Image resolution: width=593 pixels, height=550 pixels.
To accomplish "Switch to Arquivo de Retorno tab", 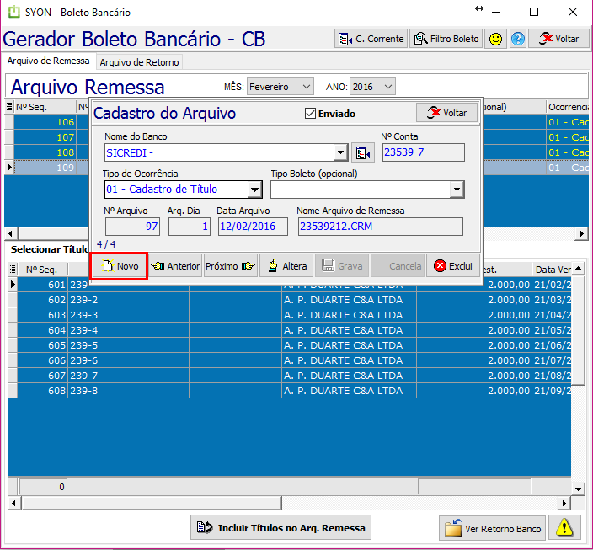I will 139,62.
